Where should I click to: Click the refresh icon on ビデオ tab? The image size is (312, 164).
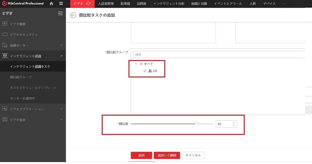click(x=88, y=4)
